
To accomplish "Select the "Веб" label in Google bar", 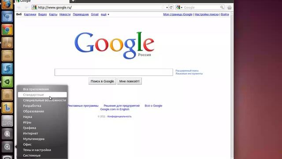I will tap(19, 15).
